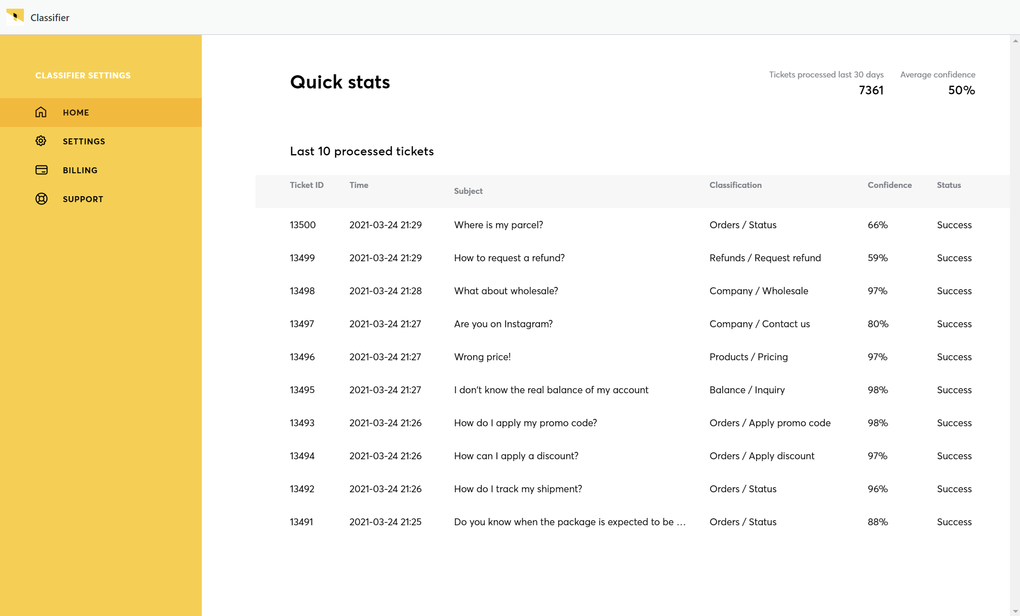This screenshot has width=1020, height=616.
Task: Click 'Orders / Apply promo code' classification
Action: (x=770, y=423)
